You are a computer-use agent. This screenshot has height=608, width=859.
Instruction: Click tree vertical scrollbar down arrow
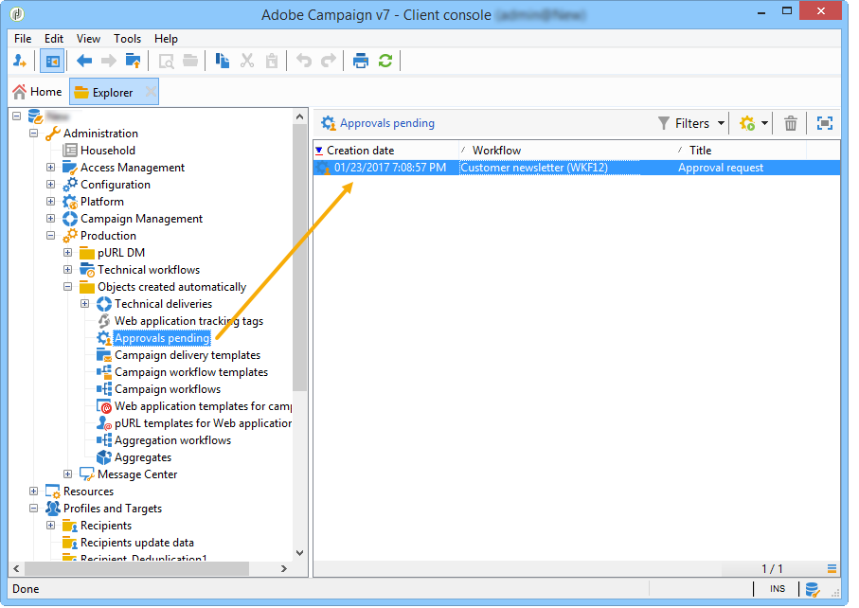(x=299, y=553)
